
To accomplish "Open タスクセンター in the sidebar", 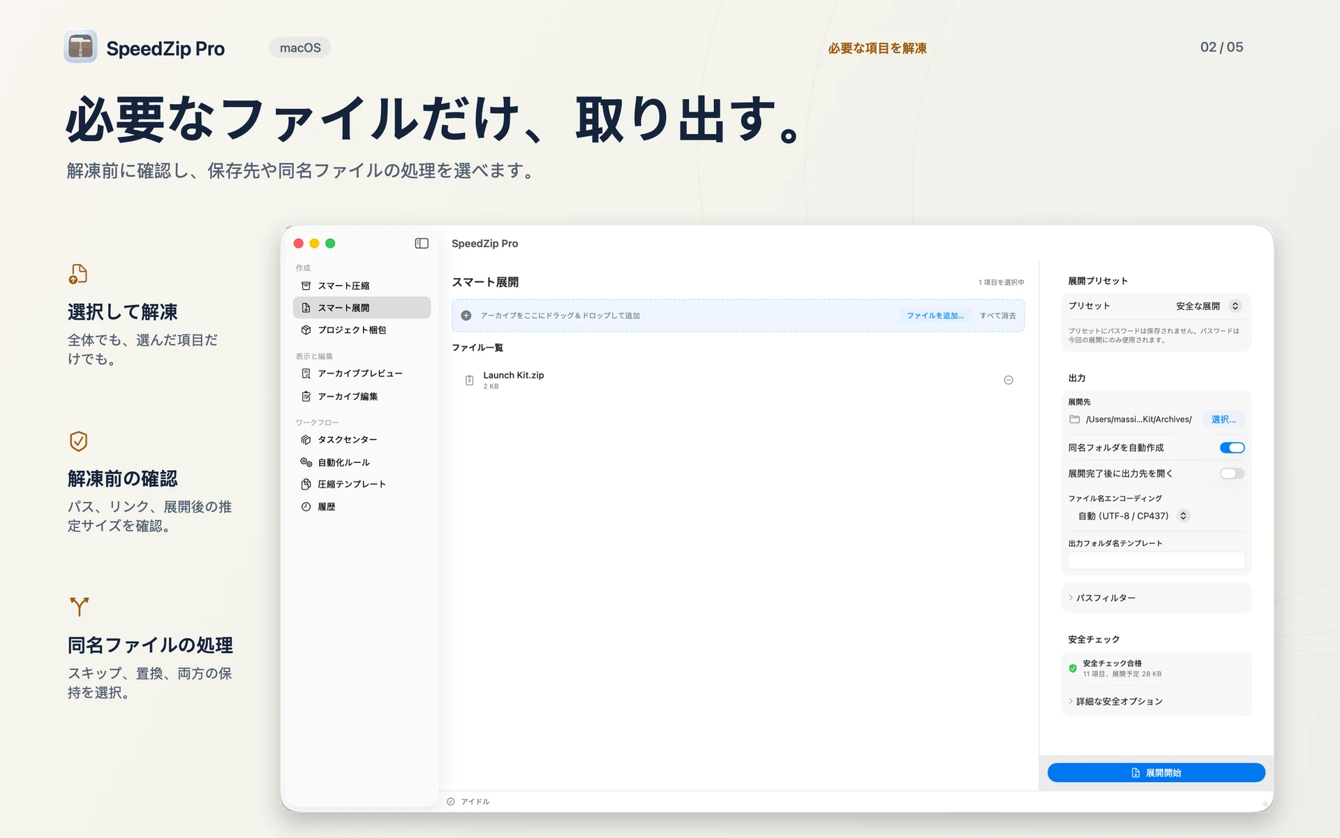I will point(362,439).
